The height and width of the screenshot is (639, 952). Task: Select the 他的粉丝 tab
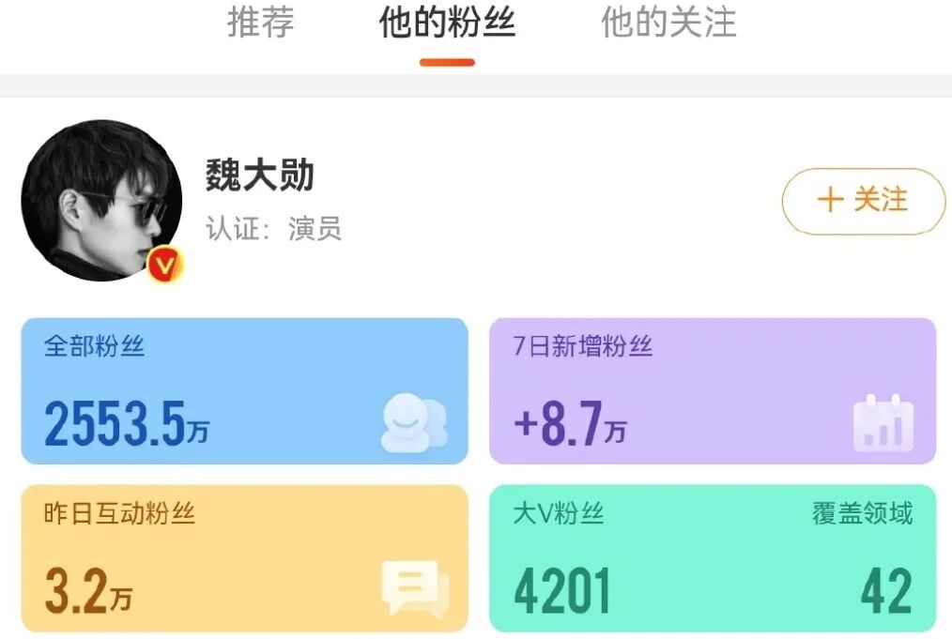[447, 23]
